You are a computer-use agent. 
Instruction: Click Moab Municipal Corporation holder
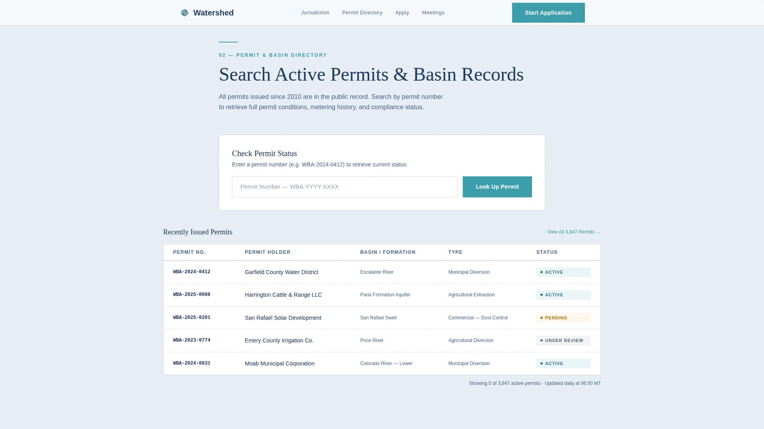pos(279,363)
